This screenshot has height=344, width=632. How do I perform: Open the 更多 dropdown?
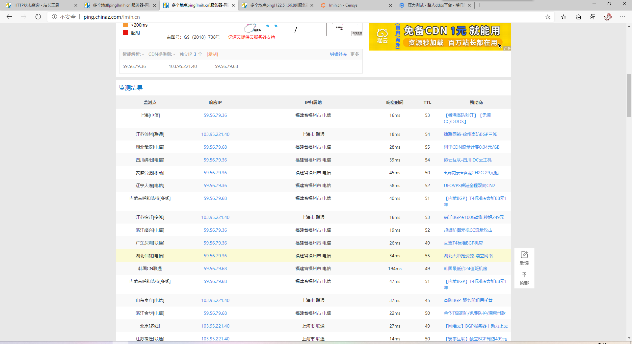point(354,54)
